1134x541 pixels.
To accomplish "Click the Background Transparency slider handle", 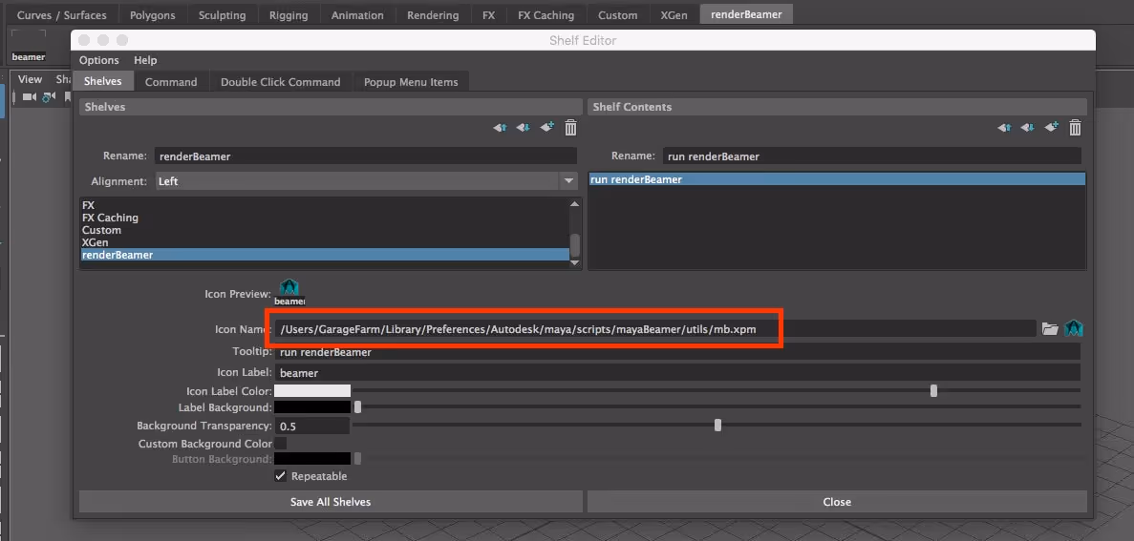I will click(717, 426).
